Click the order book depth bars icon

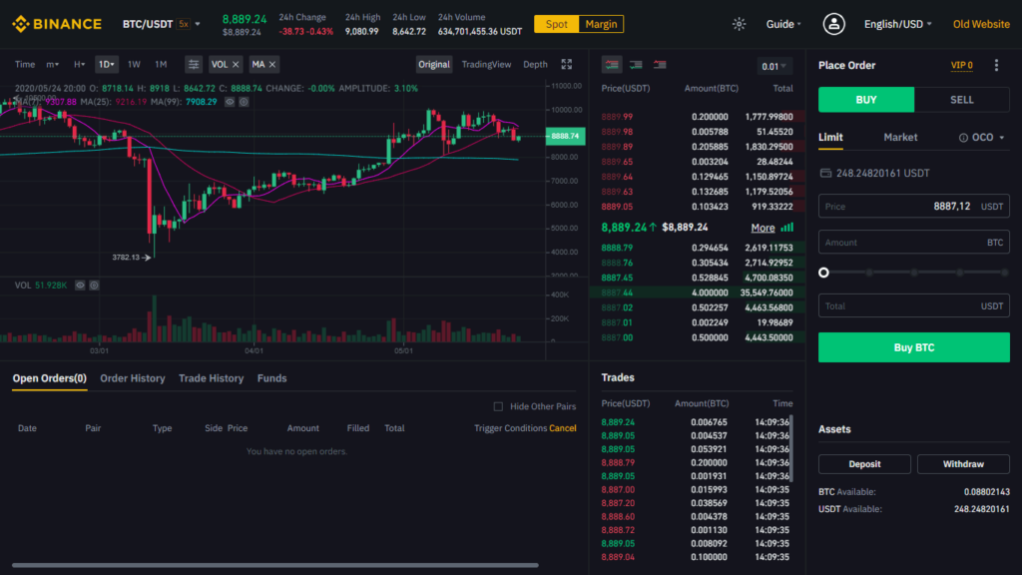787,228
